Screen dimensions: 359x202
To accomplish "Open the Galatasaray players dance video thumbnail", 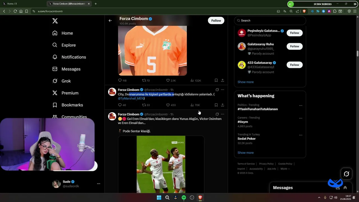I will (x=161, y=164).
